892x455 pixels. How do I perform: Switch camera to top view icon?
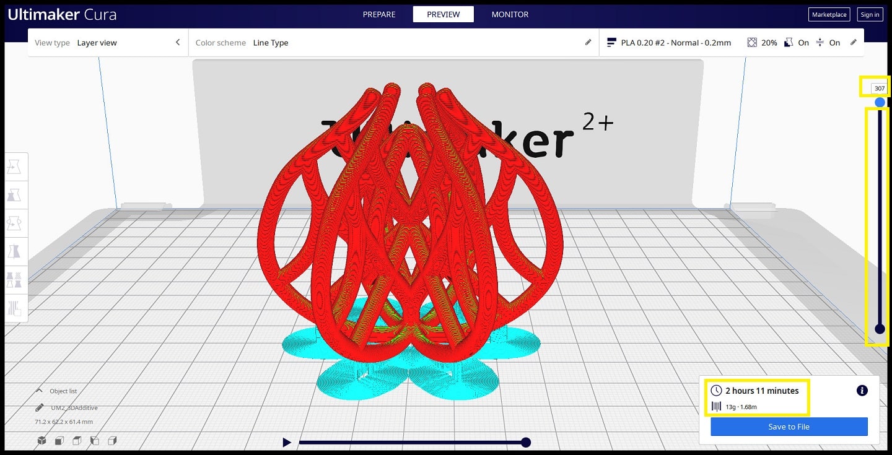pos(77,441)
